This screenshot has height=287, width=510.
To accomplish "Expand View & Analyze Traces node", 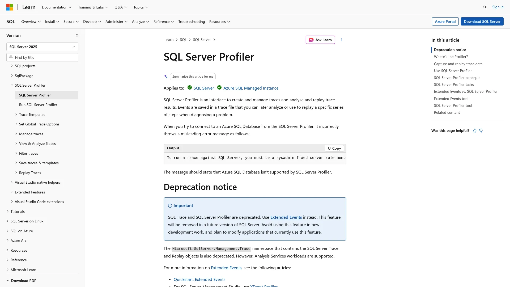I will [x=16, y=143].
